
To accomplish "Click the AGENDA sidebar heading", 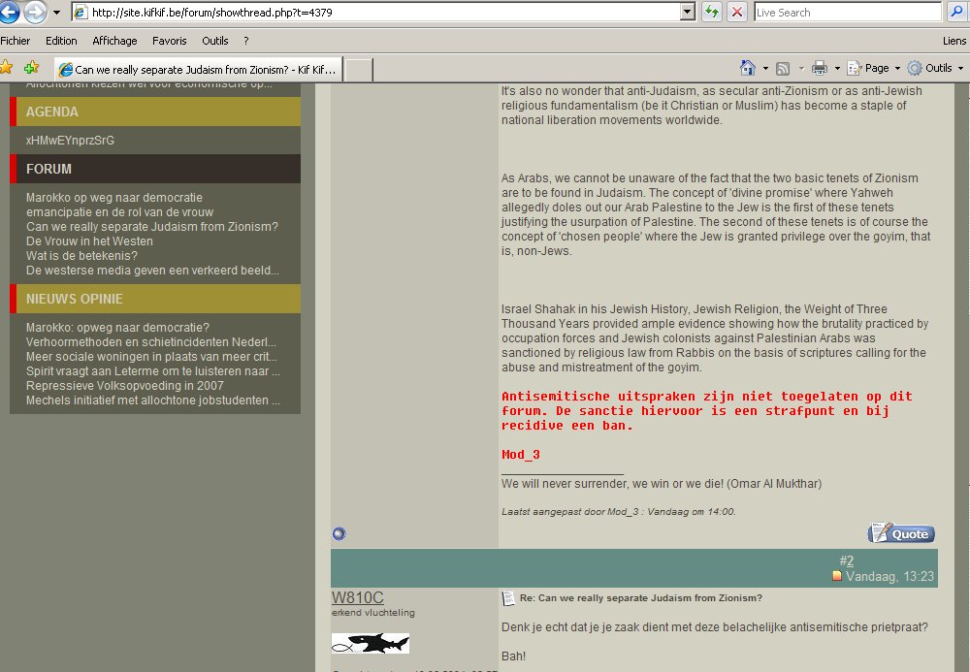I will point(155,112).
